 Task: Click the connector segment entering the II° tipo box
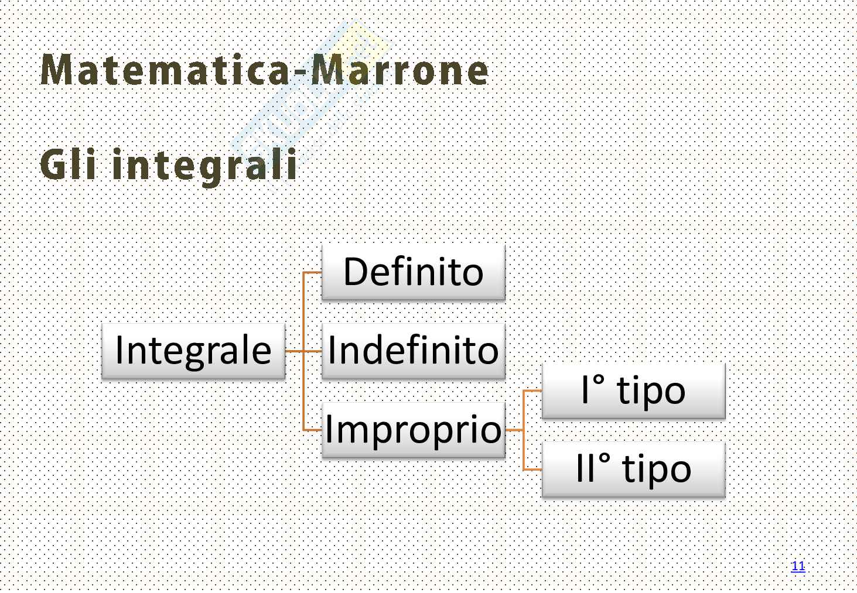pyautogui.click(x=532, y=469)
